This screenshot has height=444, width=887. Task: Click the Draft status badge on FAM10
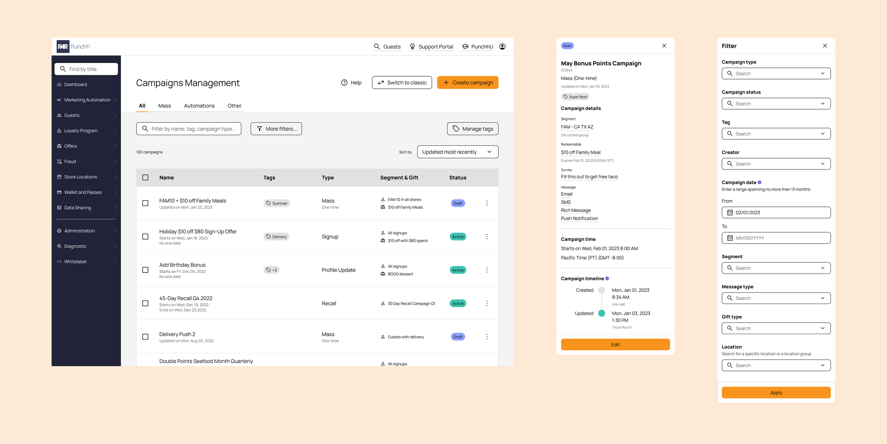[457, 203]
